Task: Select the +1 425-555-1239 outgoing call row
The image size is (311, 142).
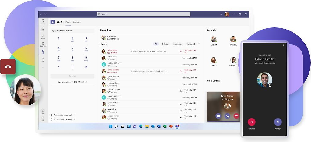Action: point(150,98)
